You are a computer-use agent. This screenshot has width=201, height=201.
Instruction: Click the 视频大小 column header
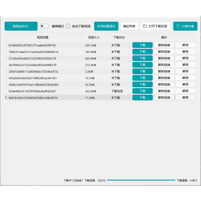94,38
